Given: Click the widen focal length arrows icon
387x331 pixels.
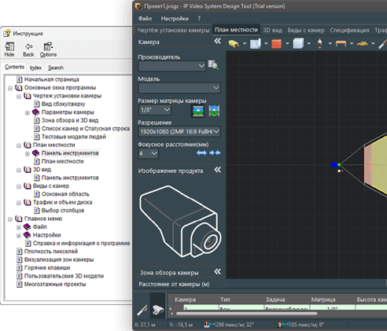Looking at the screenshot, I should coord(201,153).
